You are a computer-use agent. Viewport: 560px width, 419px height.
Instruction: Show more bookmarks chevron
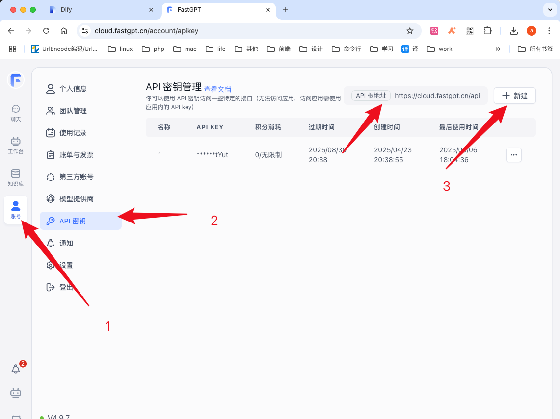(498, 49)
